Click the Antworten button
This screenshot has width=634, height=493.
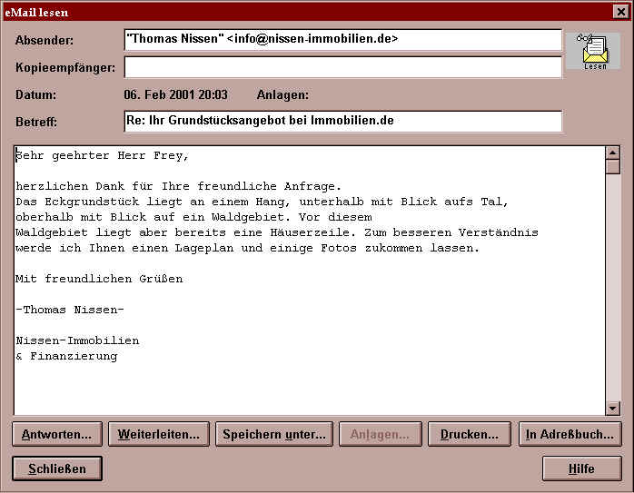point(57,434)
